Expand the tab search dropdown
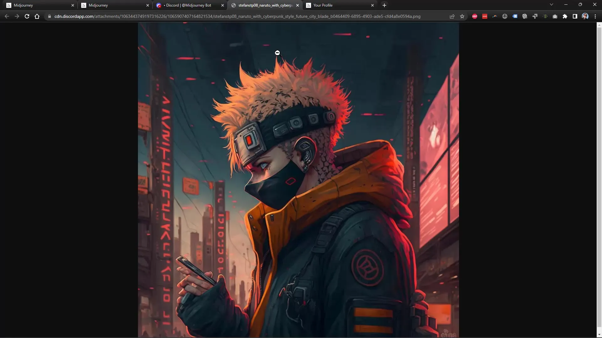Viewport: 602px width, 338px height. 552,5
